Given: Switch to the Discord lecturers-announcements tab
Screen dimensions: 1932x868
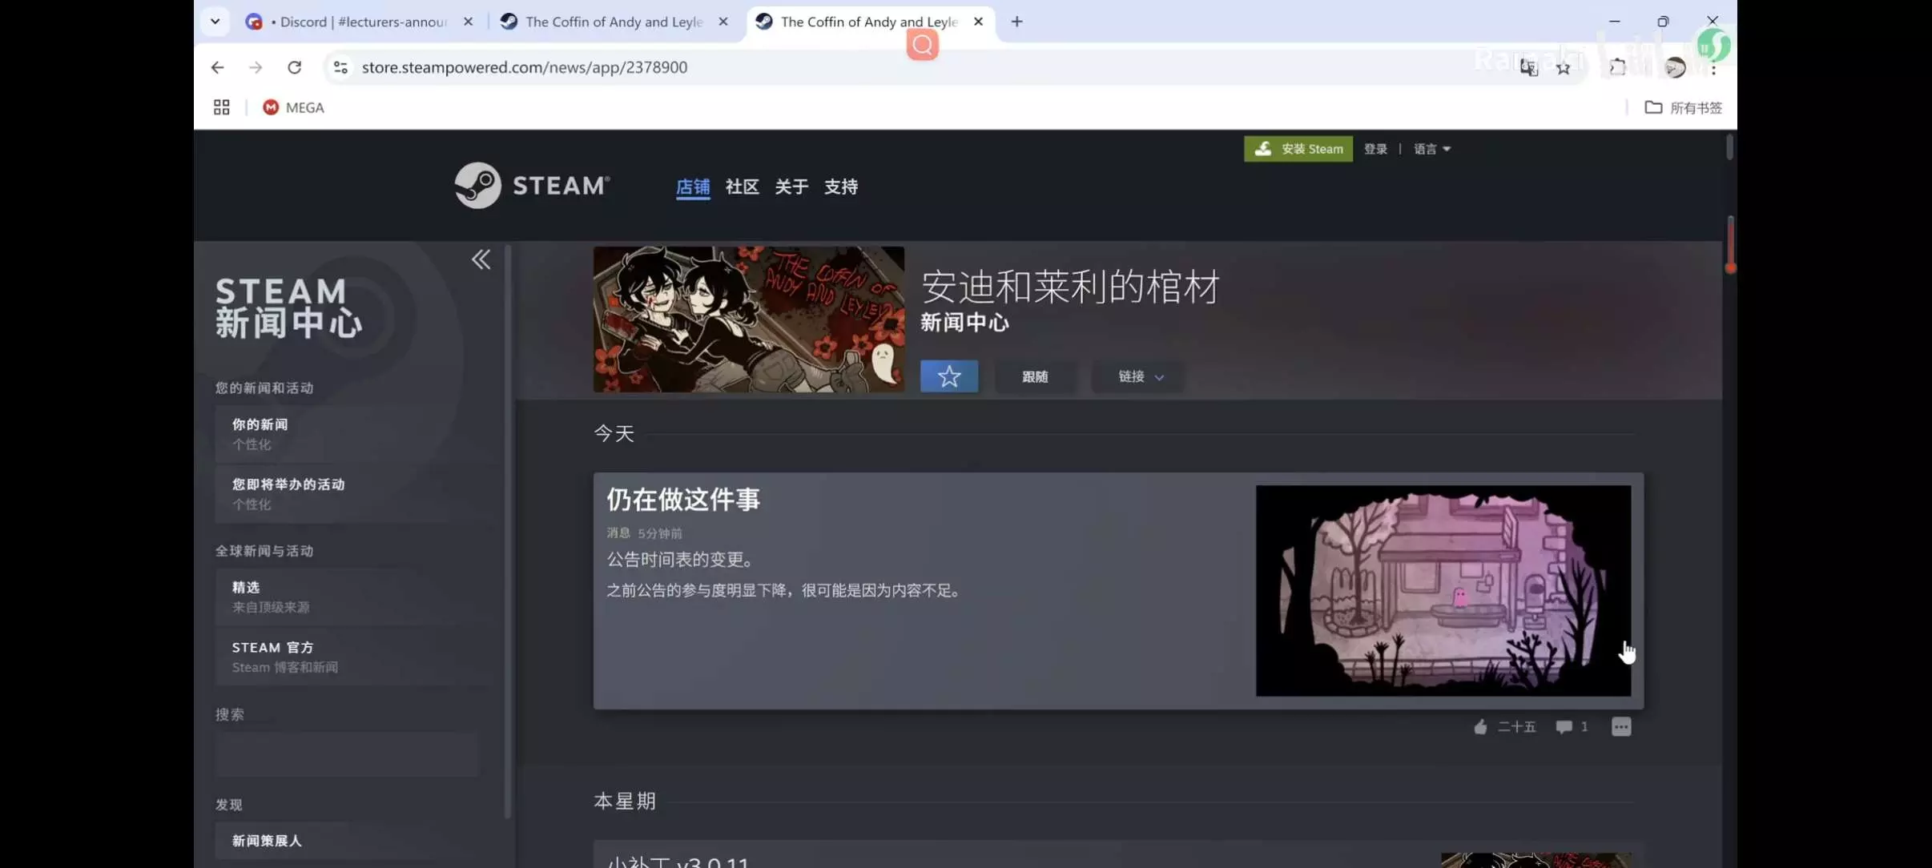Looking at the screenshot, I should 359,22.
